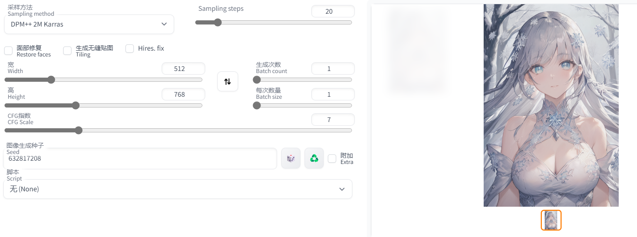Click the CFG Scale slider handle
This screenshot has width=637, height=237.
tap(79, 130)
